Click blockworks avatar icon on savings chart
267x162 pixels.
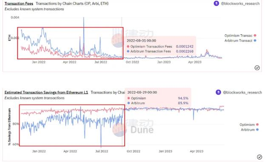218,92
